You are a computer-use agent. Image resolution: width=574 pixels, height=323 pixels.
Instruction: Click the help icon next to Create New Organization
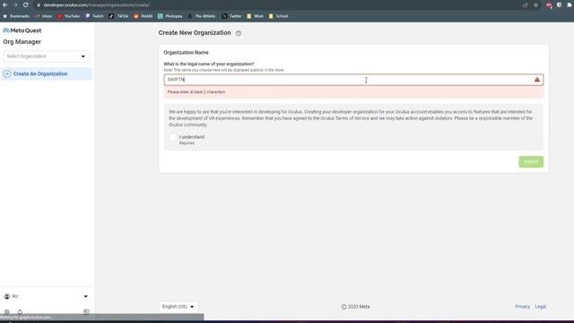pyautogui.click(x=239, y=33)
